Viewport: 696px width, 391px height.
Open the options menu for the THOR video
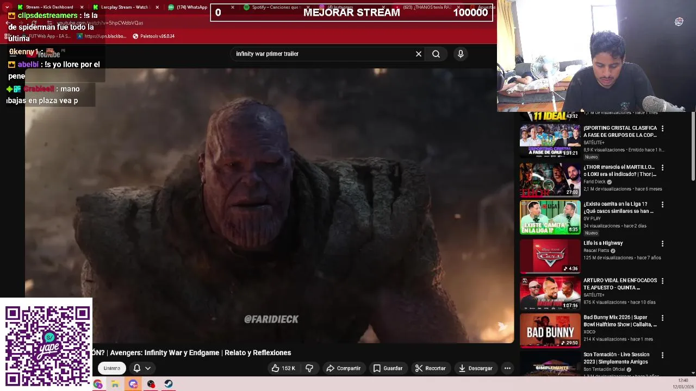coord(662,168)
